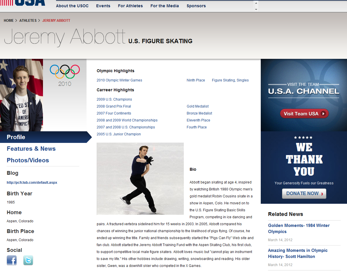Open the Photos/Videos section
The height and width of the screenshot is (271, 347).
28,160
